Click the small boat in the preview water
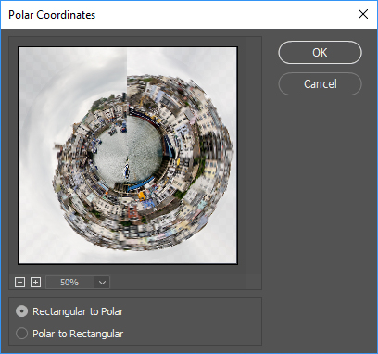Screen dimensions: 378x354 [x=126, y=170]
